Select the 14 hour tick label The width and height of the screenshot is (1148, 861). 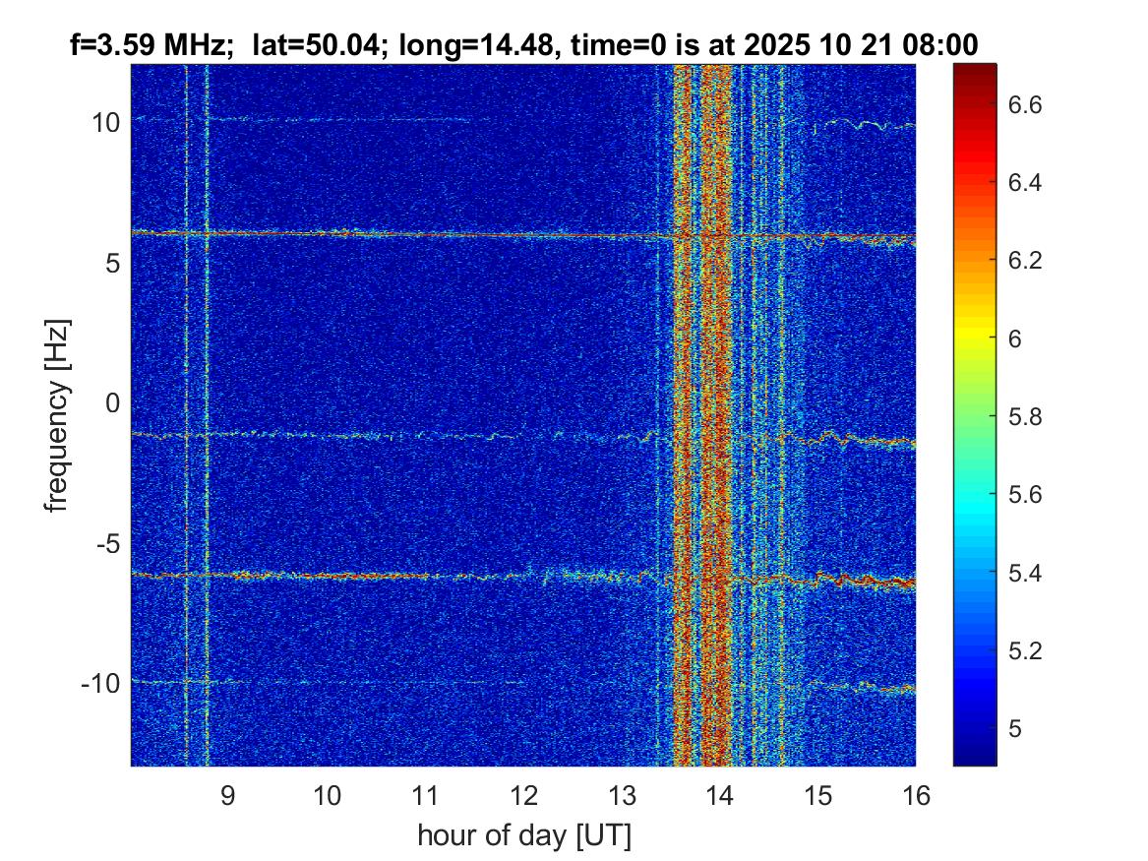(x=720, y=795)
